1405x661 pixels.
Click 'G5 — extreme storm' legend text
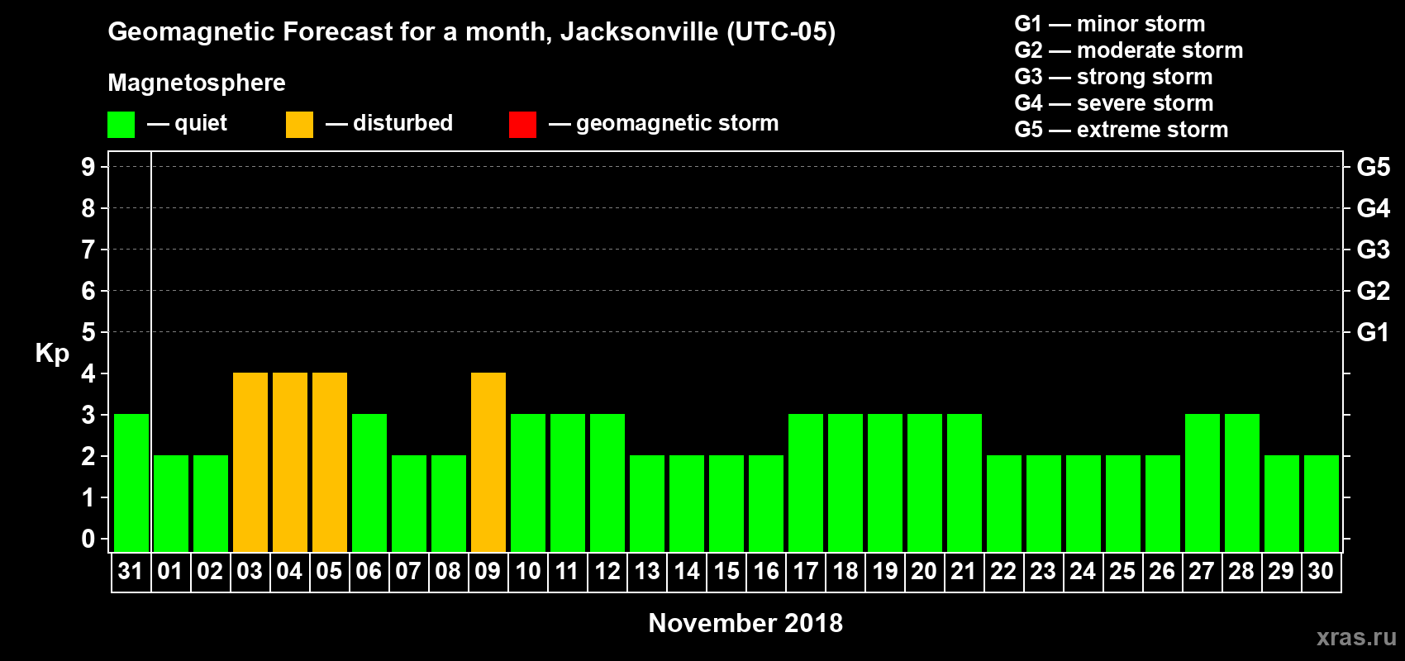[x=1122, y=130]
